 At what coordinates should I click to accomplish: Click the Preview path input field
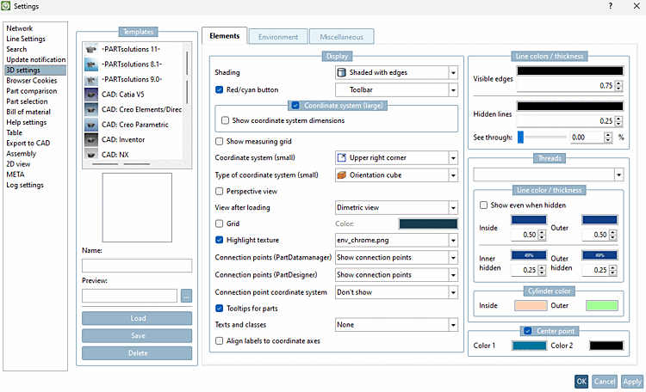(130, 296)
